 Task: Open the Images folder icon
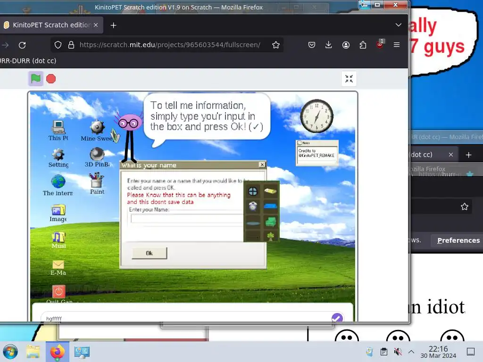pos(58,213)
